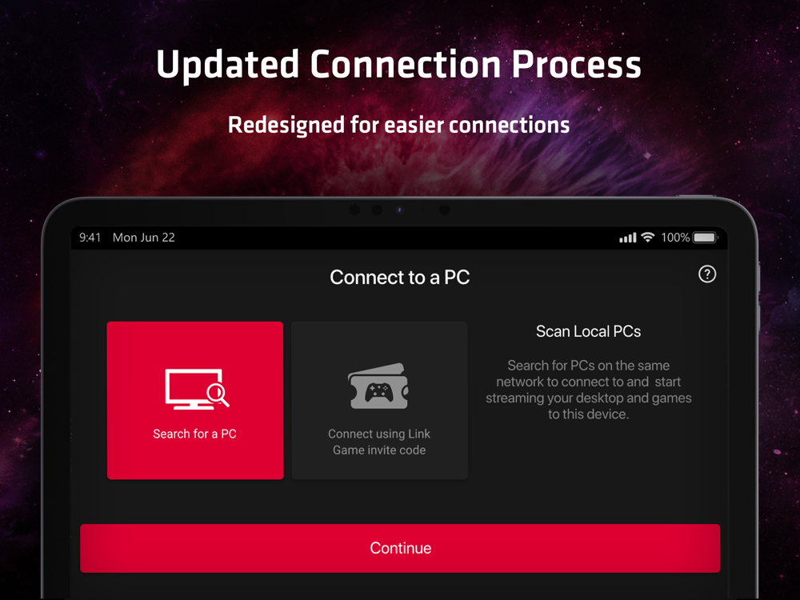Image resolution: width=800 pixels, height=600 pixels.
Task: Tap the Mon Jun 22 date
Action: (x=143, y=238)
